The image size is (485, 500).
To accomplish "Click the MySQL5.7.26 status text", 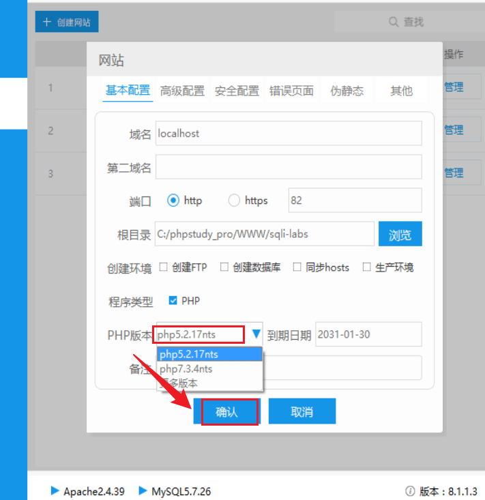I will coord(181,491).
